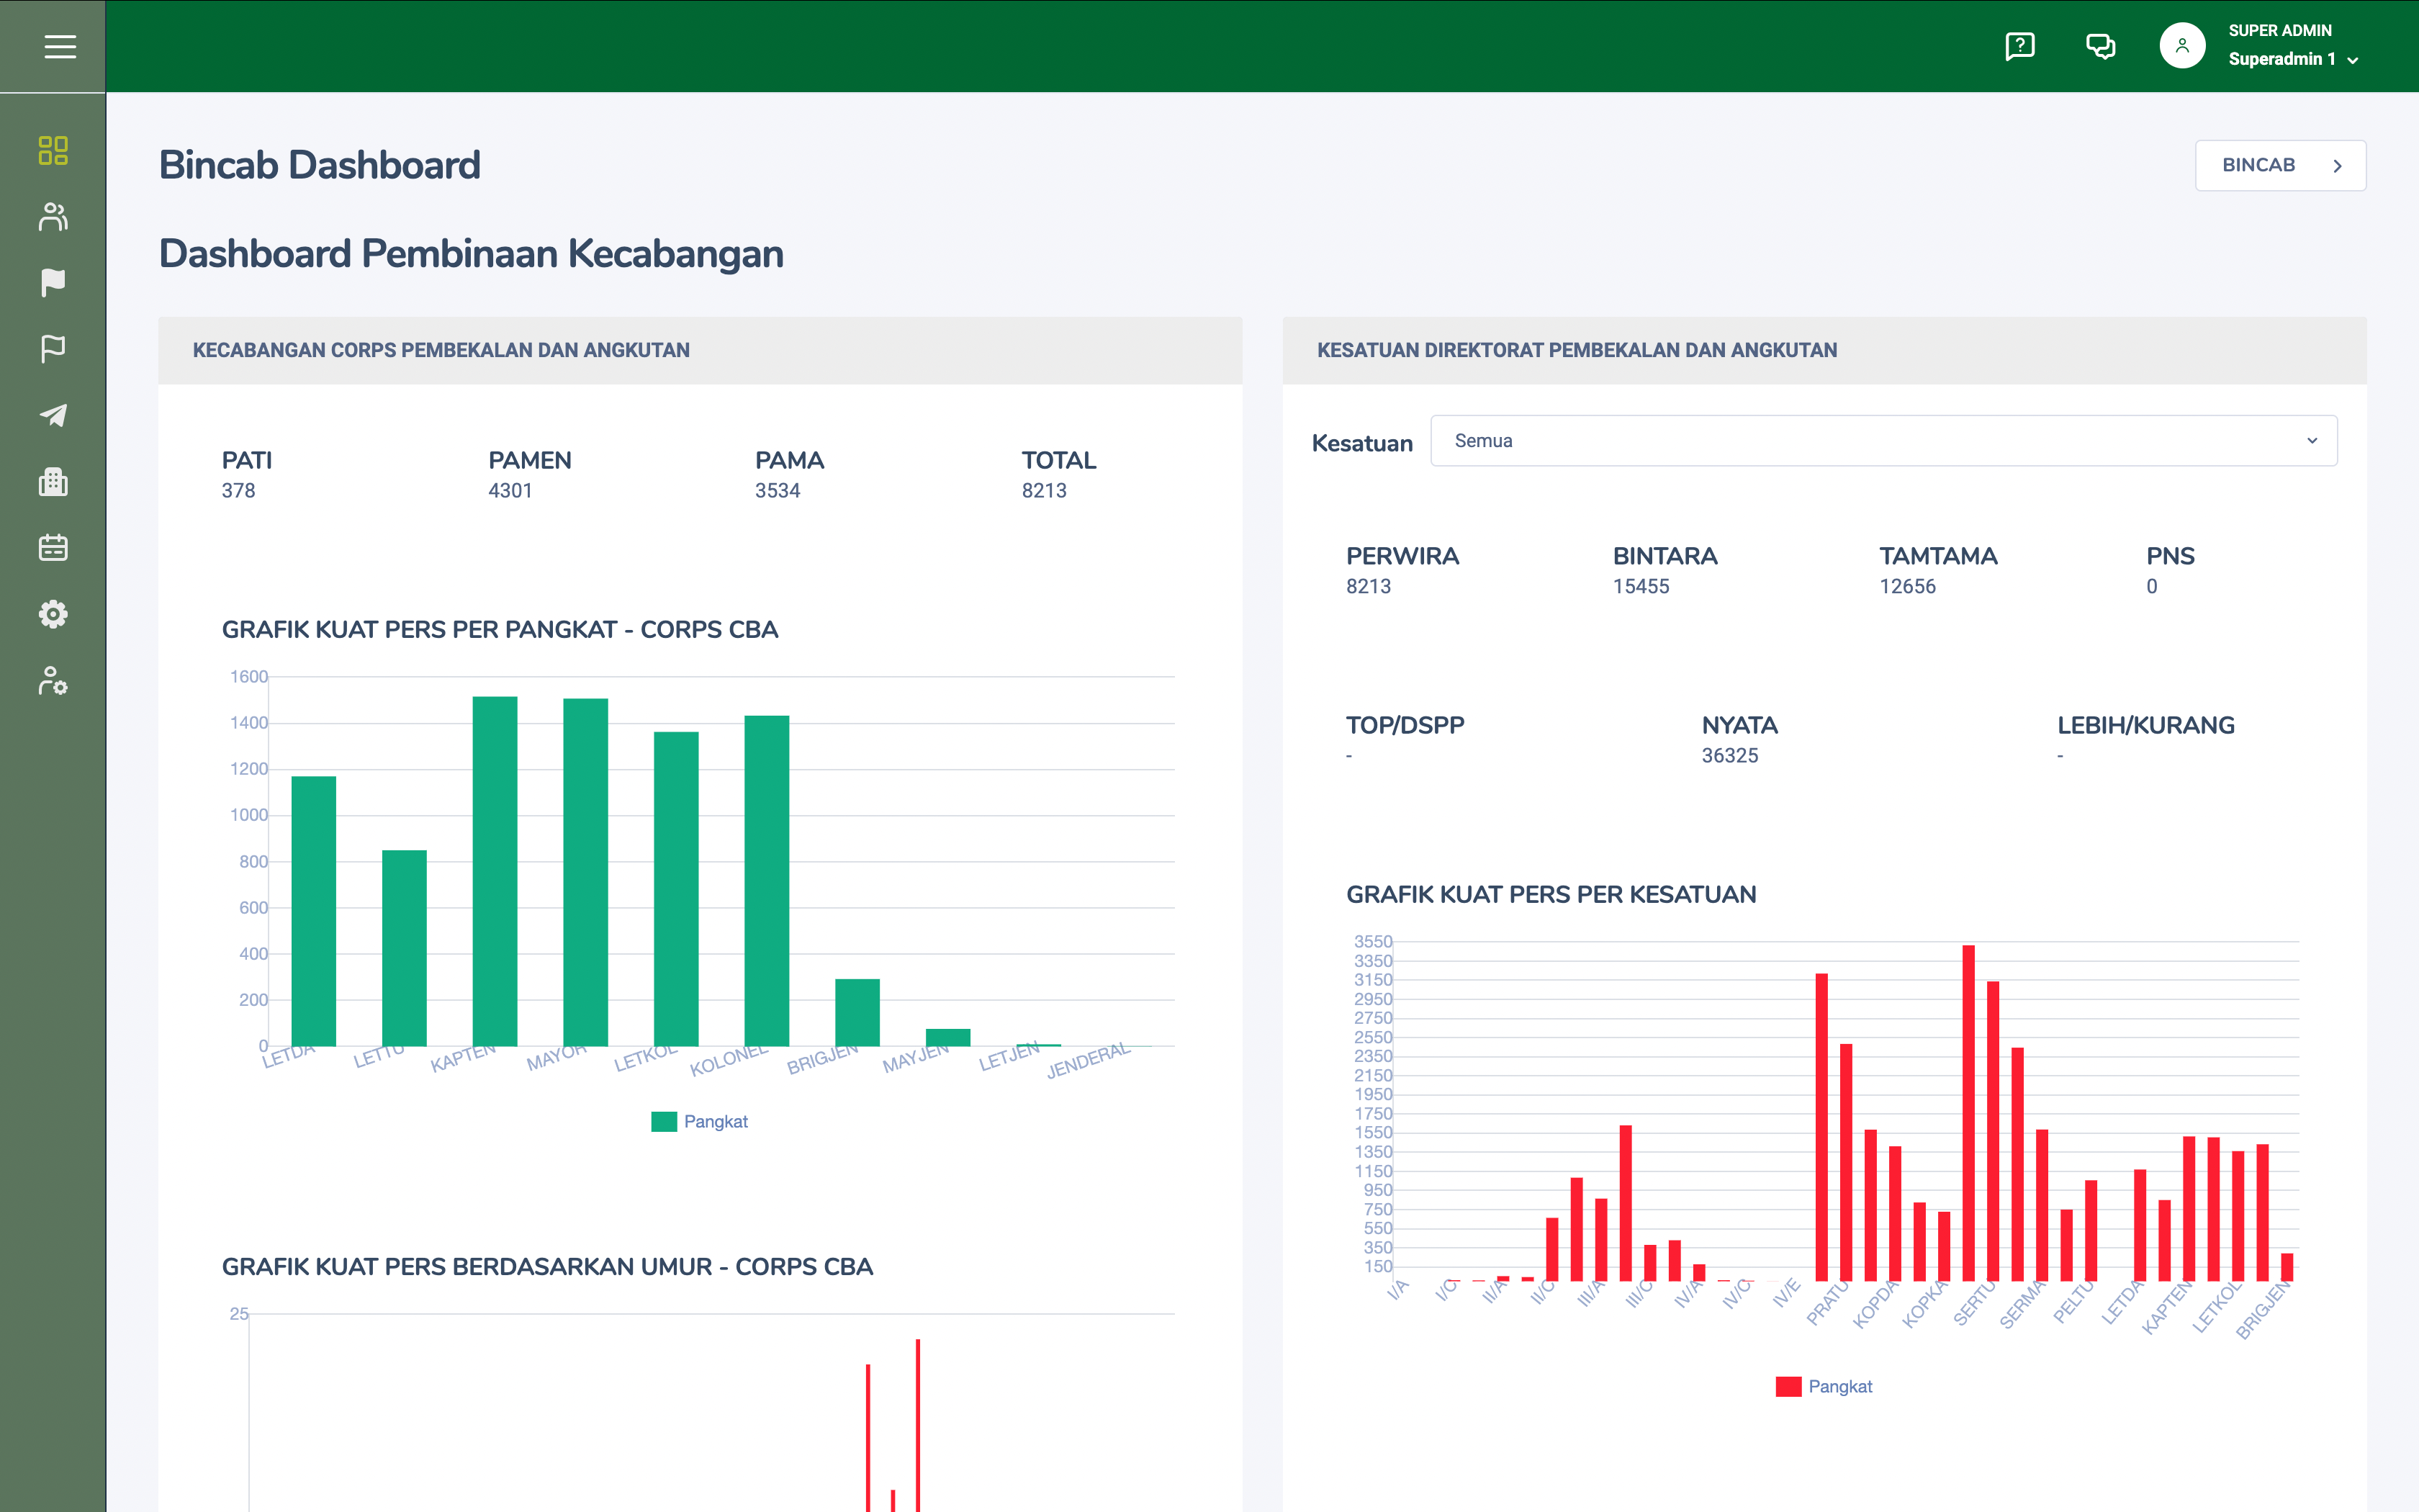Open the calendar sidebar icon
Screen dimensions: 2419x1512
point(53,548)
